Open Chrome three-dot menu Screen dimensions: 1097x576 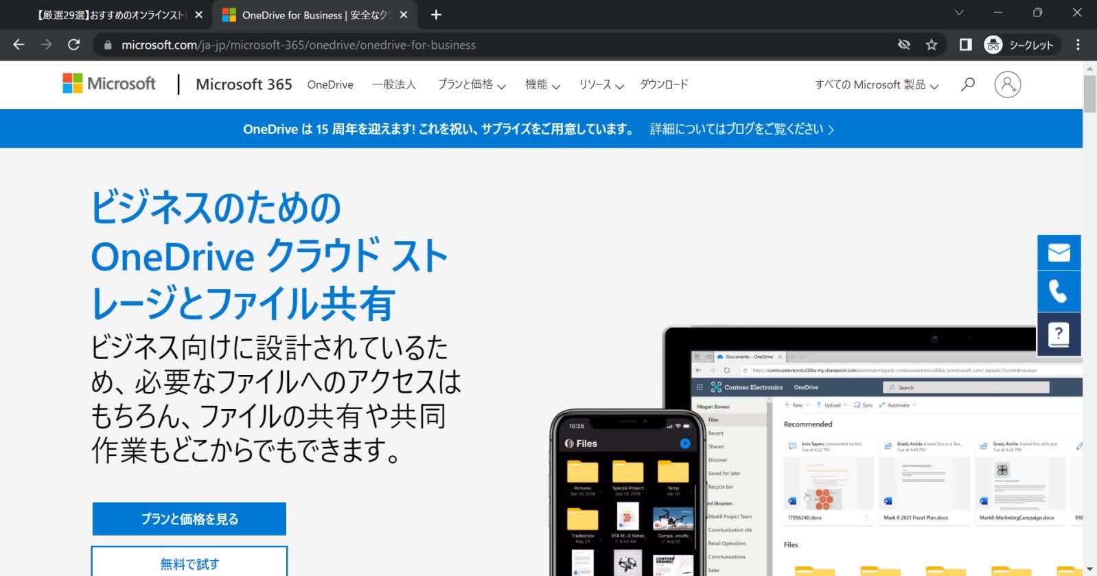click(x=1078, y=45)
